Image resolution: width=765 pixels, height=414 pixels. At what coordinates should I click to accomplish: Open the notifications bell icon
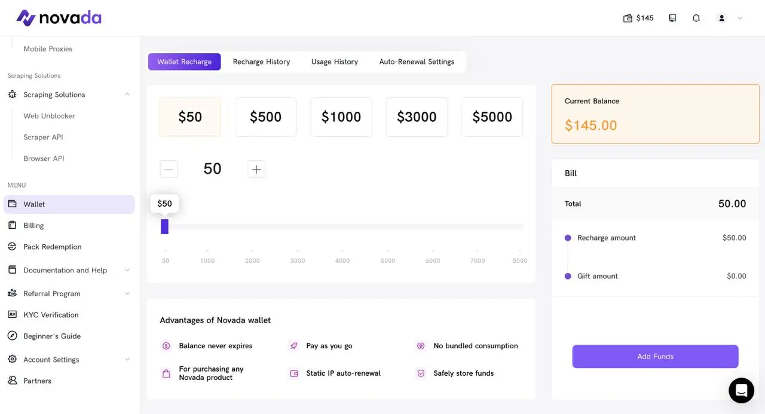pyautogui.click(x=696, y=18)
